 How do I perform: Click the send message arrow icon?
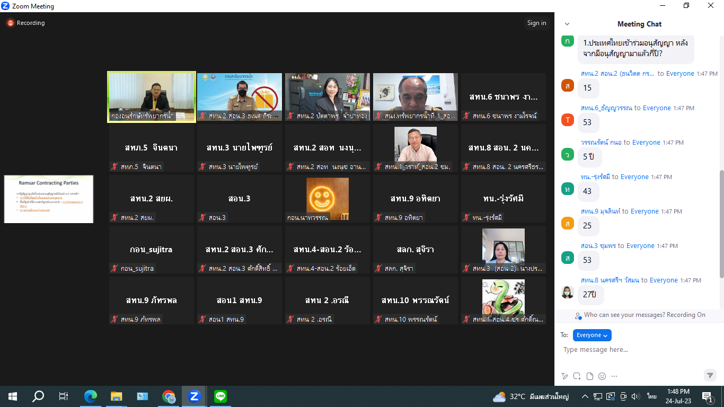point(710,375)
